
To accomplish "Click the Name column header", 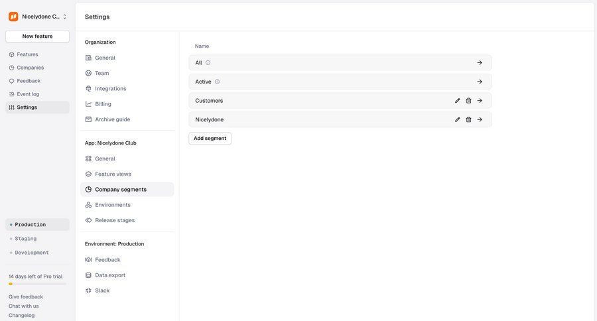I will 202,46.
